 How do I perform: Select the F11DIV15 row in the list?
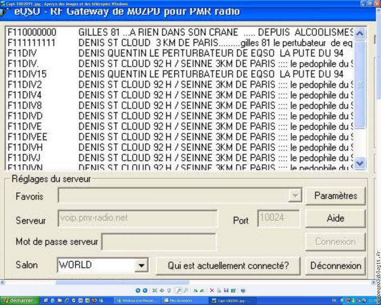(180, 74)
